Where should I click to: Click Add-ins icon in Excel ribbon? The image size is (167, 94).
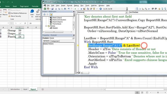32,13
